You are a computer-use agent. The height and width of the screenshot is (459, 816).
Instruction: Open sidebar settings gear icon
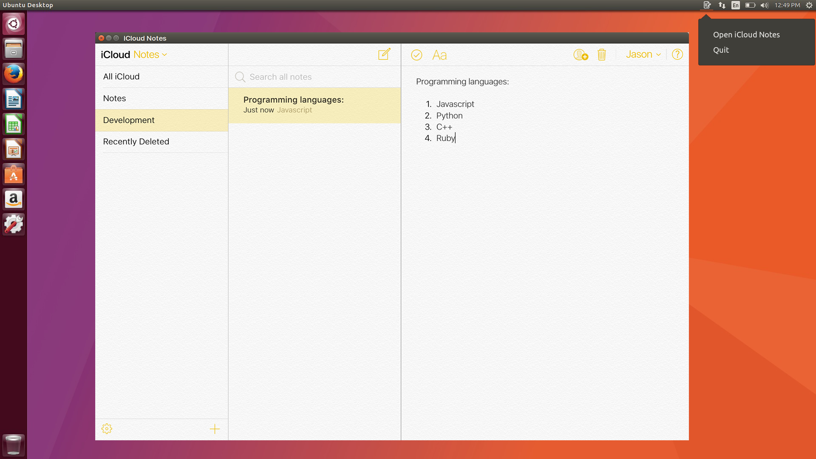pos(107,428)
